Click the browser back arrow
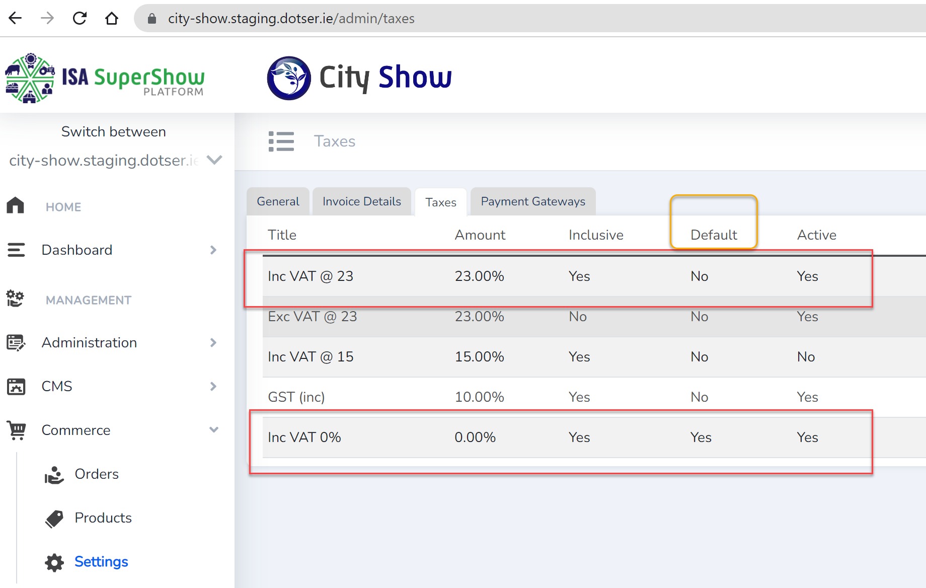The width and height of the screenshot is (926, 588). coord(16,19)
